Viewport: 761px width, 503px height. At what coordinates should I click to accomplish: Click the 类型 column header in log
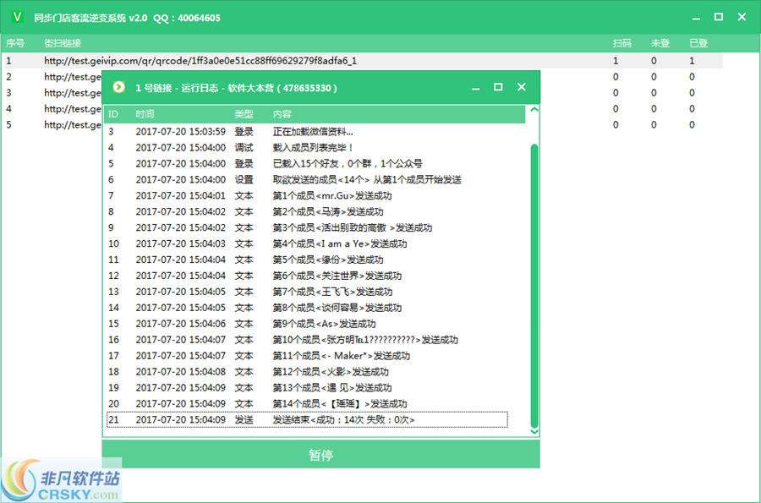tap(244, 114)
